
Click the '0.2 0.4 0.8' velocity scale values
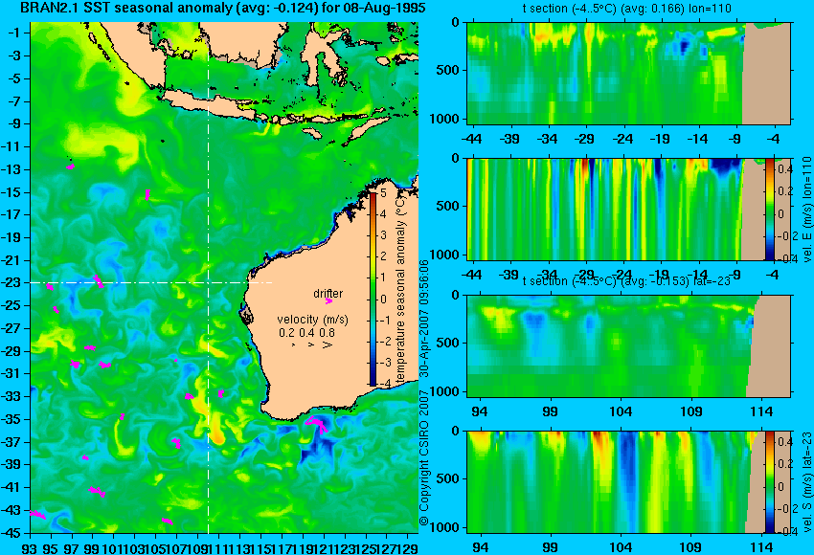pos(306,332)
